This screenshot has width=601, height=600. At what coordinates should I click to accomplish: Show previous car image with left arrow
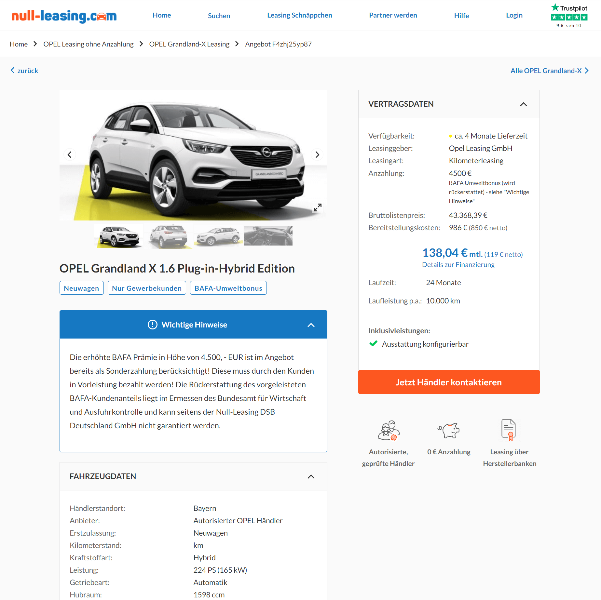click(70, 154)
